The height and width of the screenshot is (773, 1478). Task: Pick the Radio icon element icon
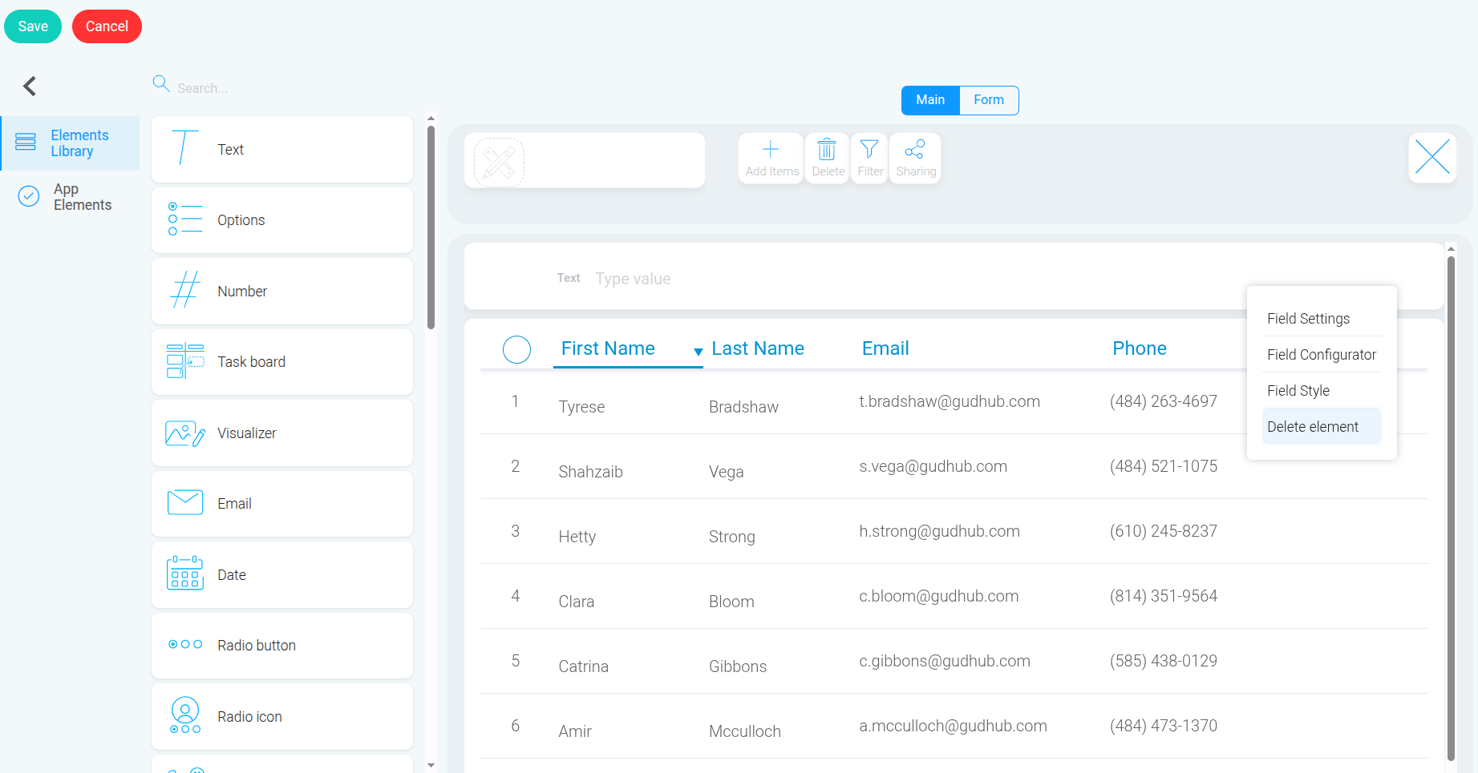click(x=185, y=715)
